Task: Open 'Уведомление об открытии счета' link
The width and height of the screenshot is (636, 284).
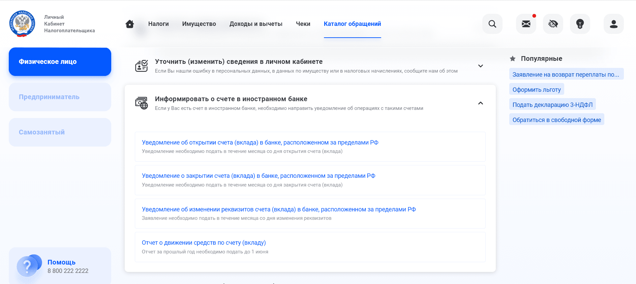Action: point(260,143)
